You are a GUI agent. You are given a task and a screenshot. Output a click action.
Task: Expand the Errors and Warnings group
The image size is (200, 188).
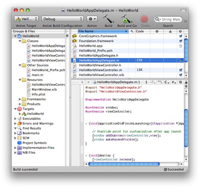[16, 123]
